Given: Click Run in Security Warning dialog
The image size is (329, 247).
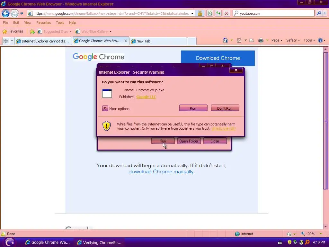Looking at the screenshot, I should click(x=193, y=108).
